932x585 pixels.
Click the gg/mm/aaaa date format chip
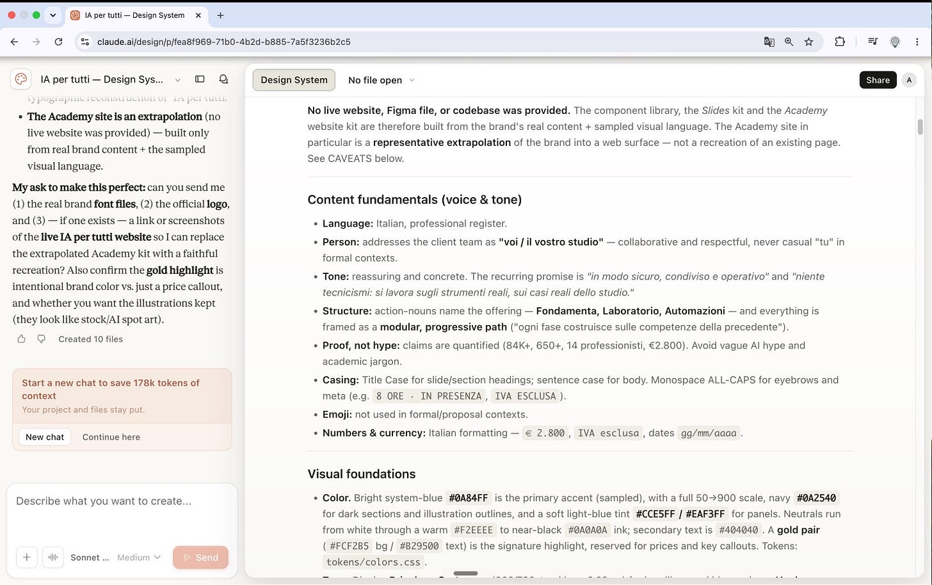point(708,433)
